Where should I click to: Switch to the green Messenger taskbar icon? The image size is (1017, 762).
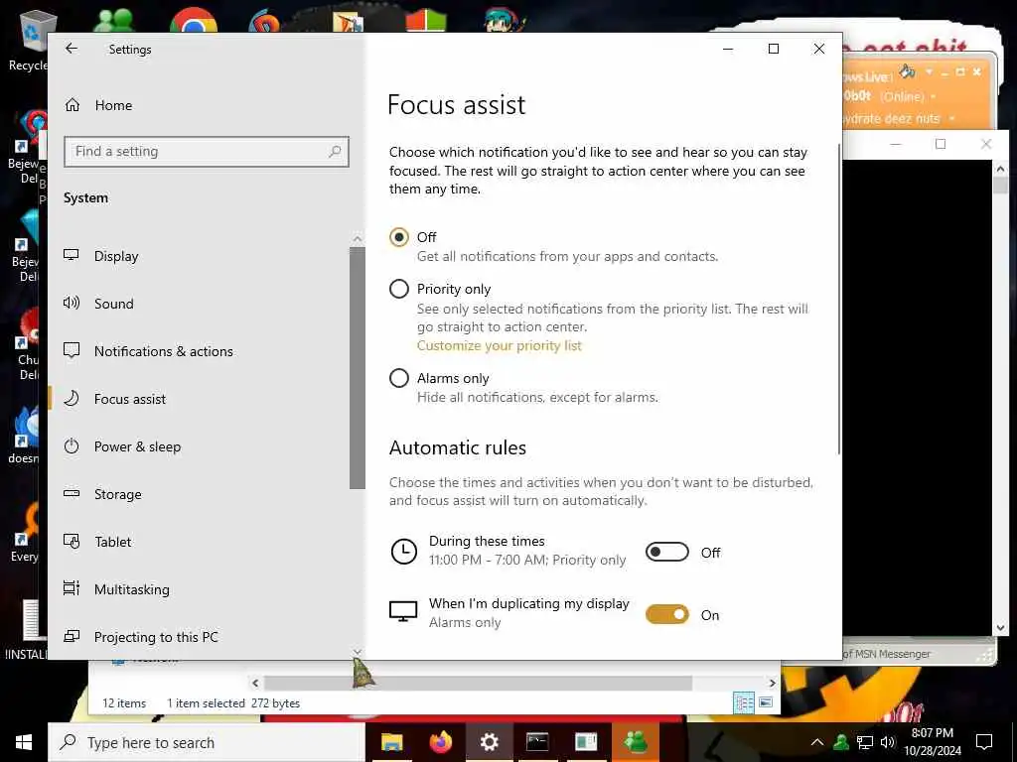coord(635,742)
